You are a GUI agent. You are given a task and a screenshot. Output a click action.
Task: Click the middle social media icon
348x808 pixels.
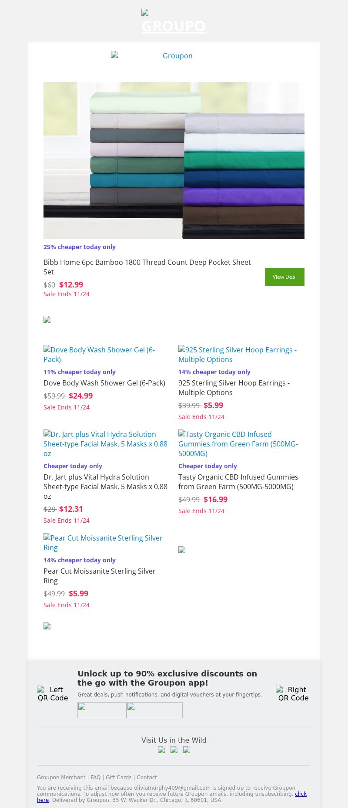pos(174,750)
